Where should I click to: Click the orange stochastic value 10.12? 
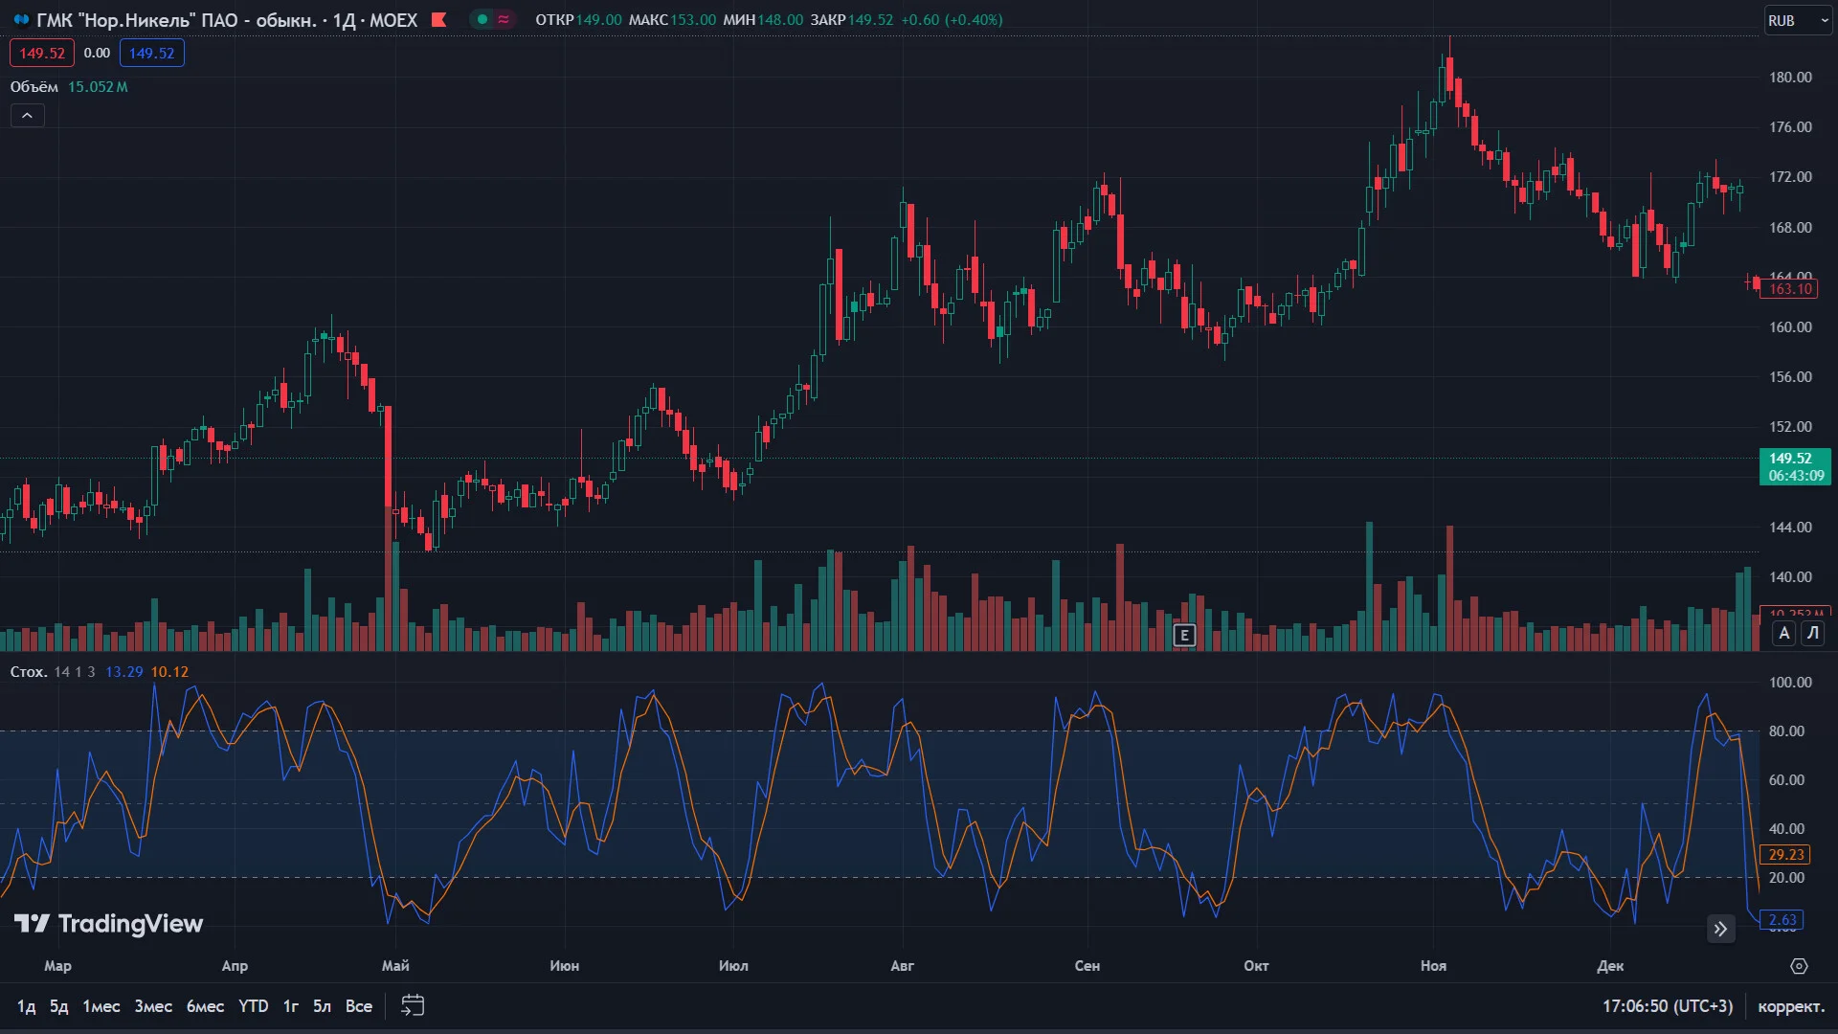tap(169, 672)
